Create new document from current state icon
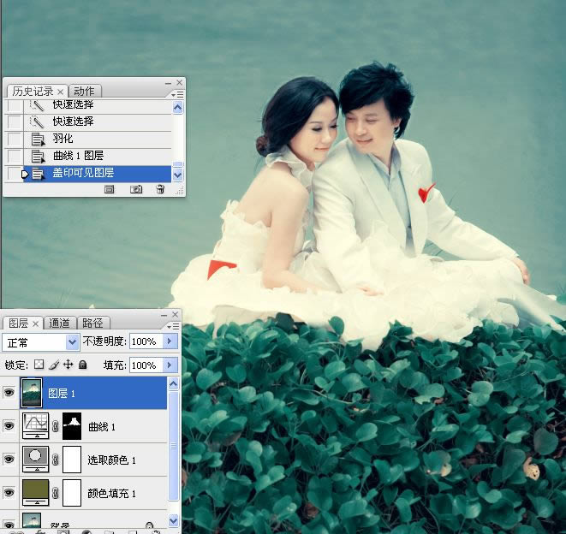Image resolution: width=566 pixels, height=534 pixels. (x=110, y=189)
